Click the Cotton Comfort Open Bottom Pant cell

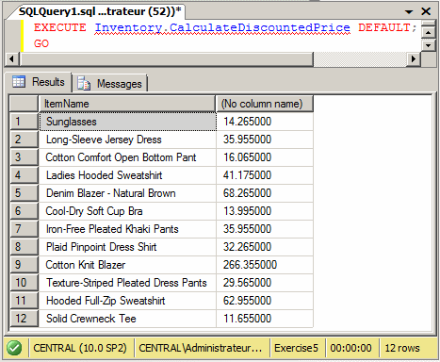[127, 157]
